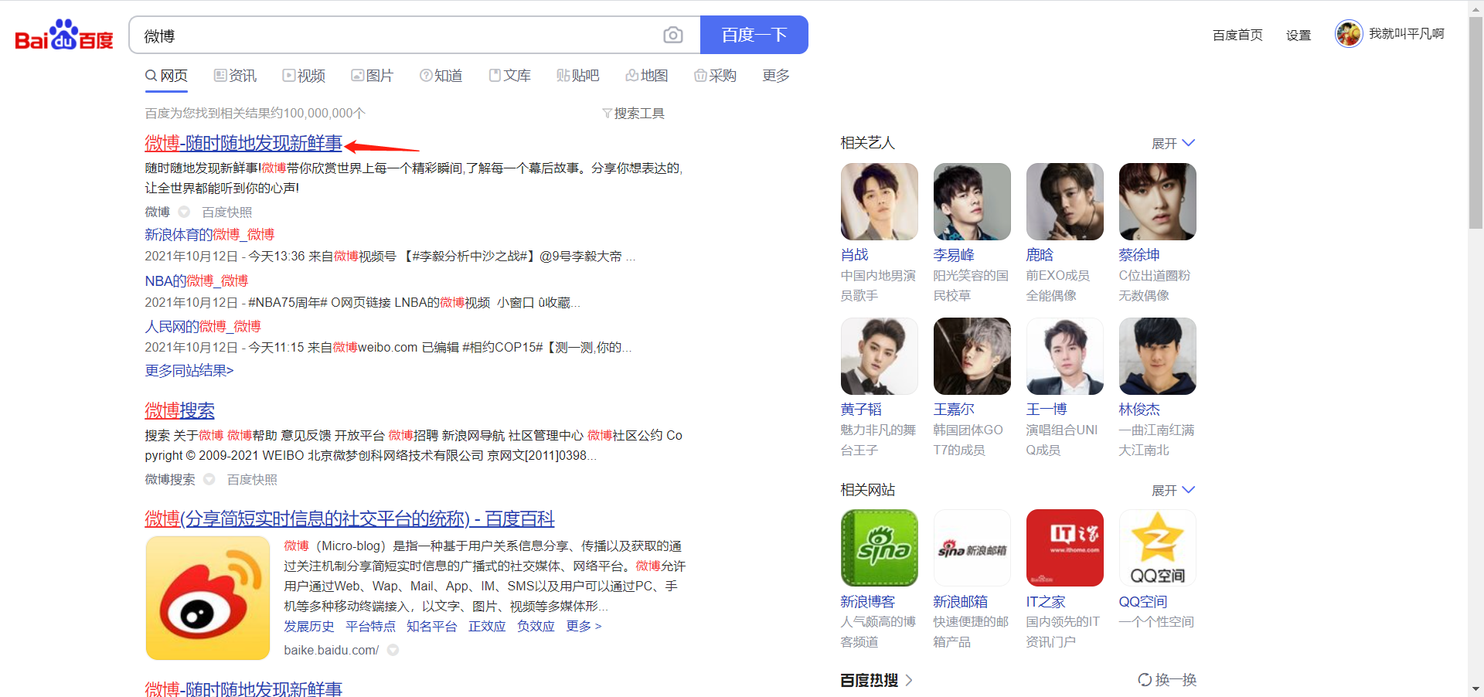The height and width of the screenshot is (697, 1484).
Task: Open the 搜索工具 filter
Action: tap(633, 114)
